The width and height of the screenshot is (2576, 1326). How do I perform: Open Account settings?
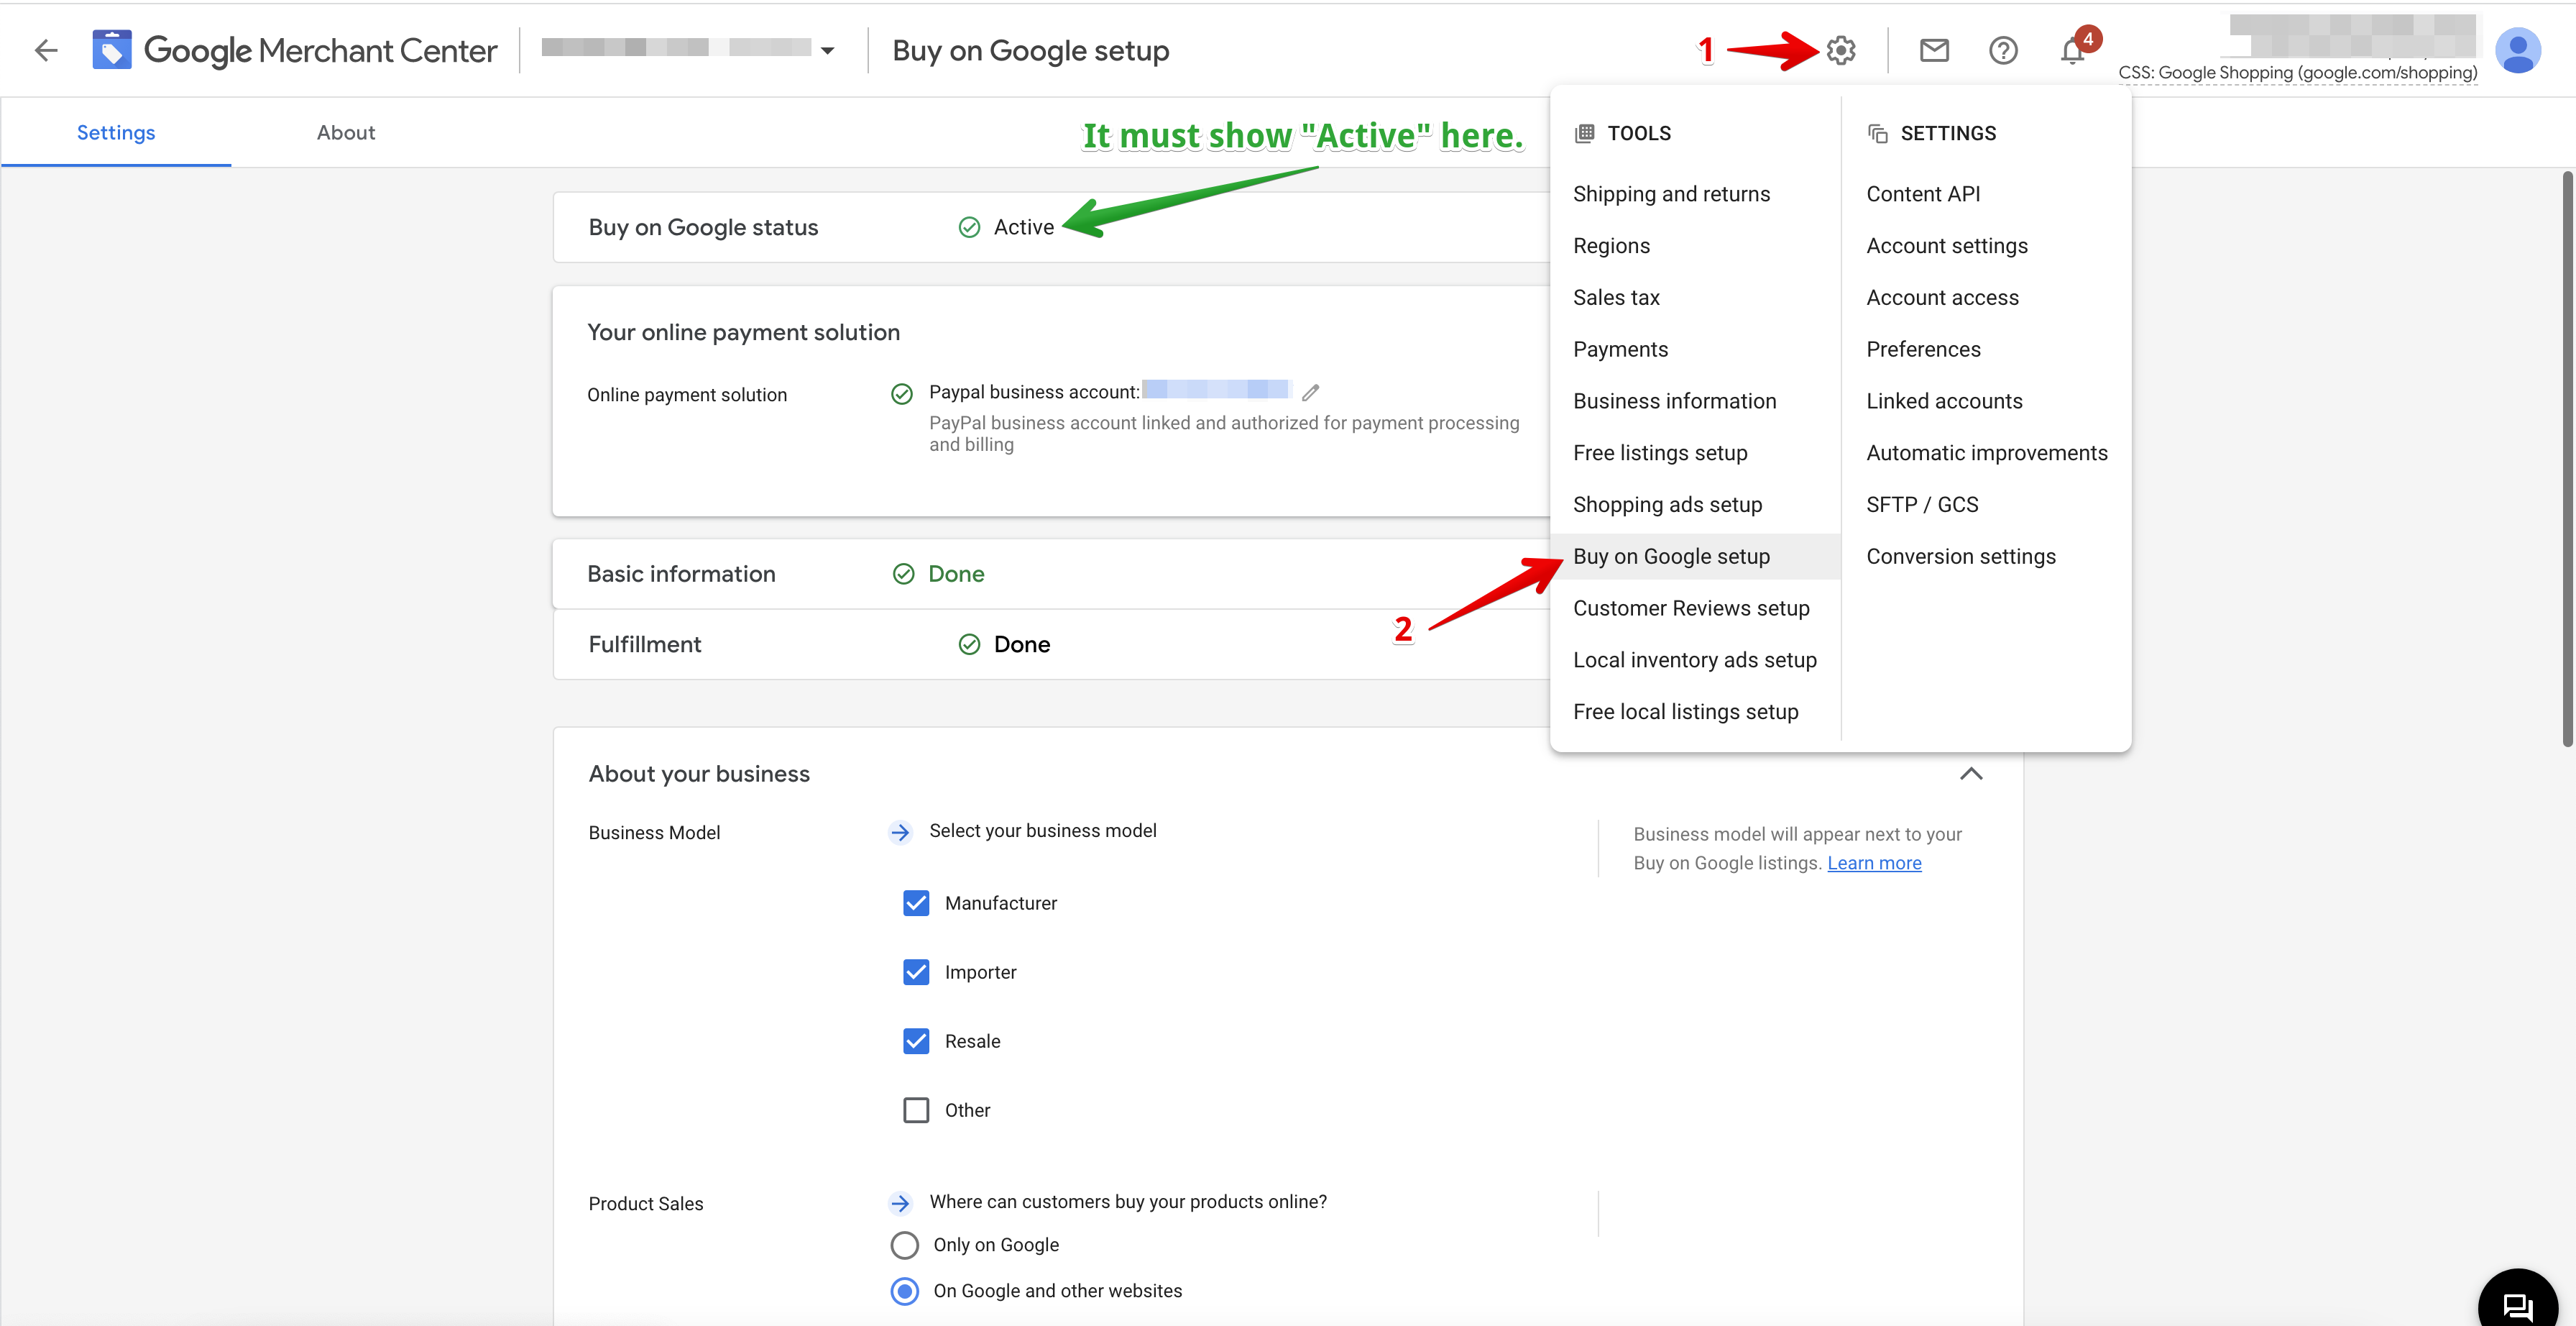1947,245
